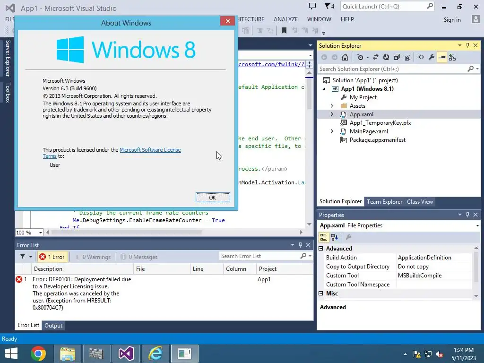Image resolution: width=484 pixels, height=363 pixels.
Task: Pin the Error List panel
Action: 300,245
